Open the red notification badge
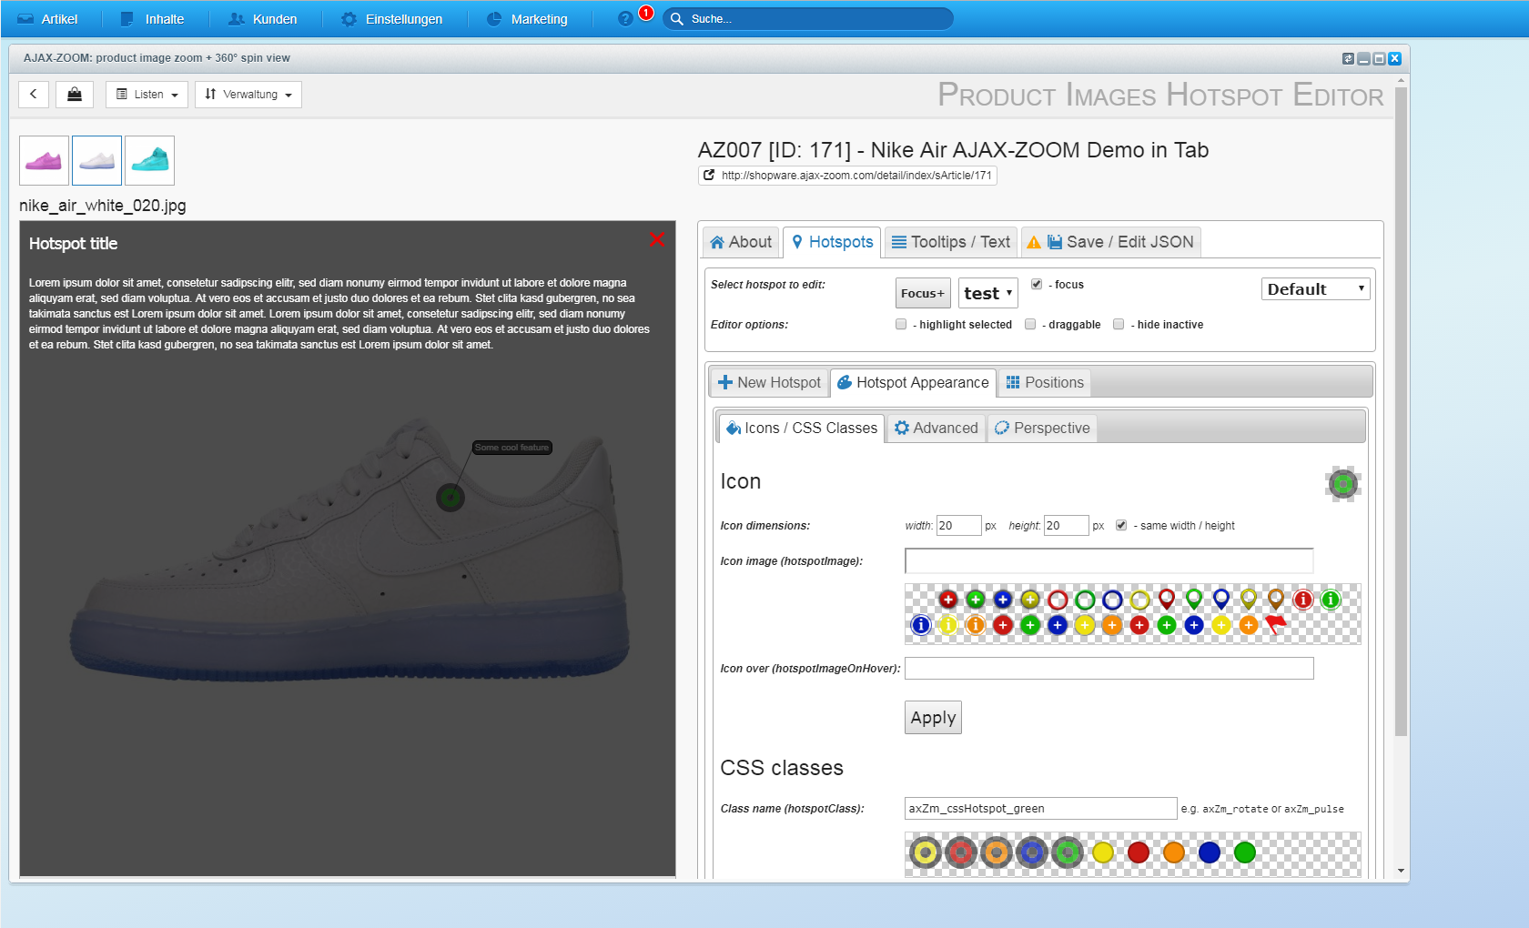Viewport: 1529px width, 928px height. point(646,13)
